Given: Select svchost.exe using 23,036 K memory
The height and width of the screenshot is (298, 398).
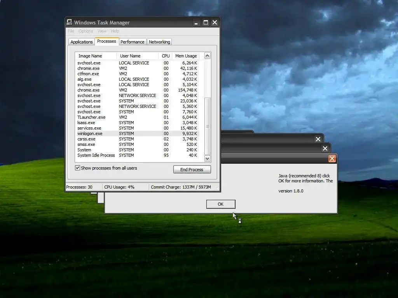Looking at the screenshot, I should click(x=137, y=101).
